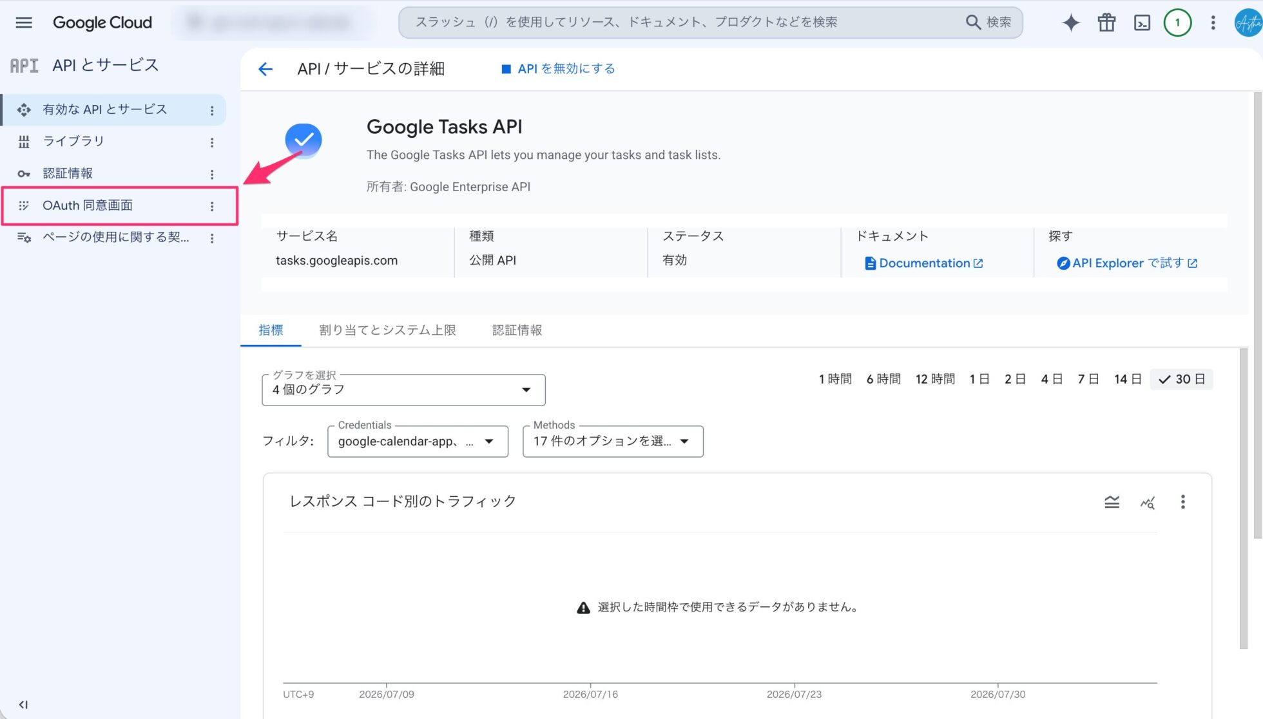Click the inner metrics panel scrollbar
The image size is (1263, 719).
(1244, 499)
